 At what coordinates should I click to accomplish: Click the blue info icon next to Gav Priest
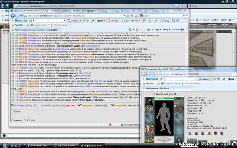[x=175, y=94]
